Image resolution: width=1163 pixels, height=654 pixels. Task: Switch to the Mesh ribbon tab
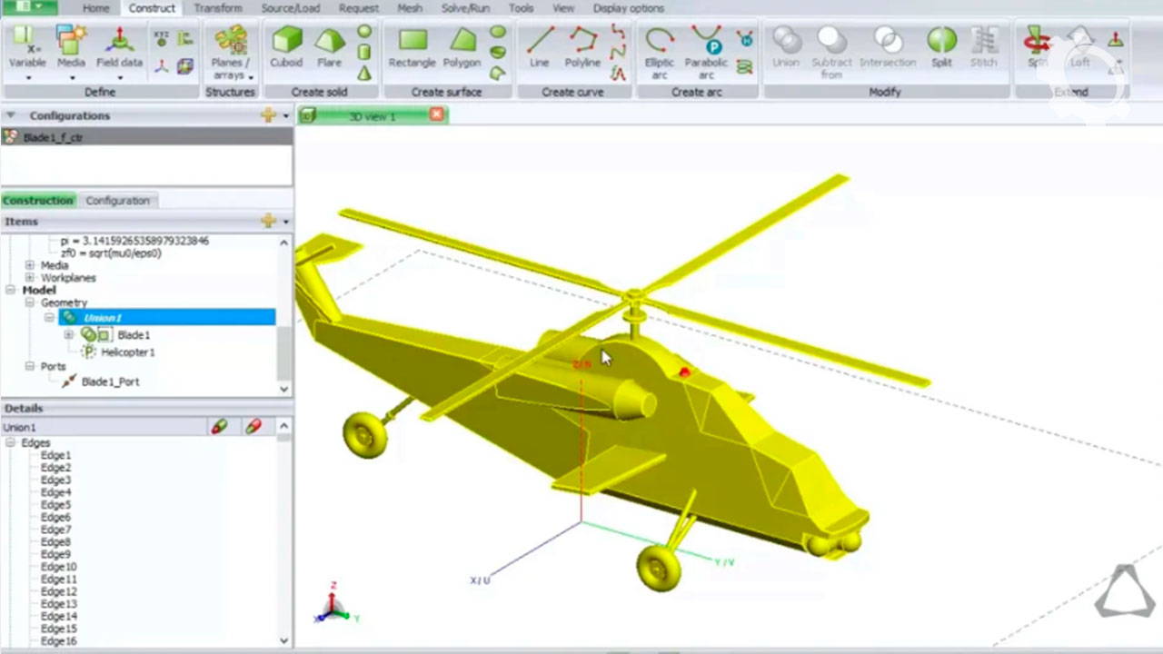coord(410,8)
